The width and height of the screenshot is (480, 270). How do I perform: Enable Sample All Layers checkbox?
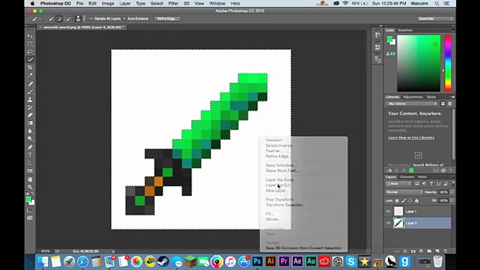click(x=91, y=19)
